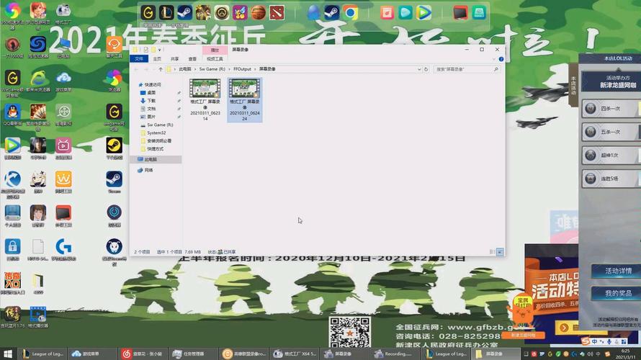Switch to the 主页 ribbon tab
This screenshot has height=360, width=641.
point(157,59)
